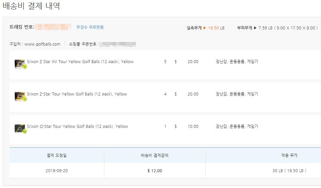The height and width of the screenshot is (188, 321).
Task: Select the $ 12.00 shipping fee amount
Action: coord(155,171)
